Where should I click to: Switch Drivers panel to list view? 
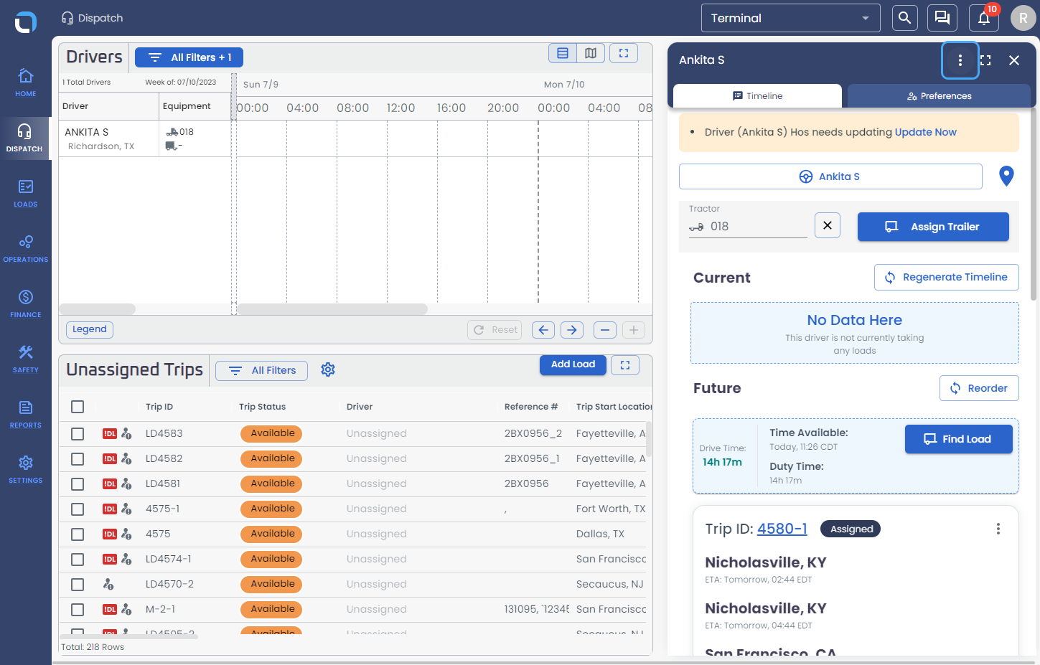pos(563,53)
